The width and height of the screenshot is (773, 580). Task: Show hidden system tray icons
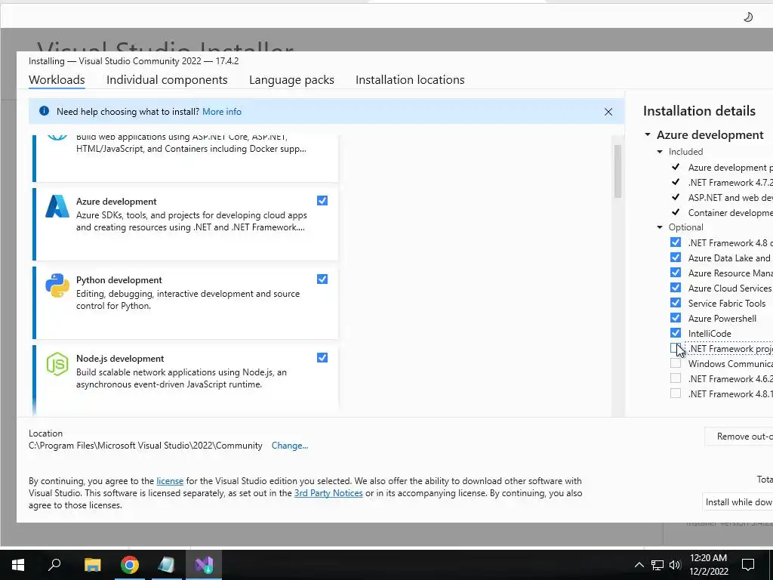[639, 565]
